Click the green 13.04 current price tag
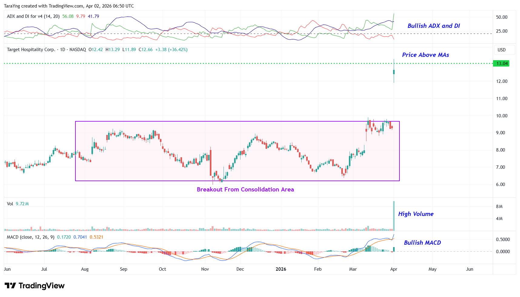This screenshot has width=520, height=297. pyautogui.click(x=501, y=64)
